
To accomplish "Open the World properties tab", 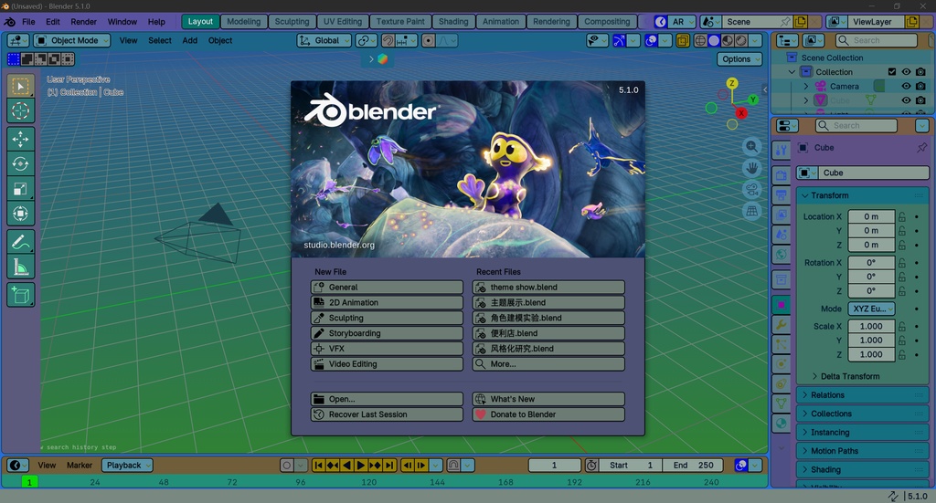I will click(x=782, y=255).
